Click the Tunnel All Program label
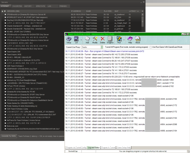Viewport: 190px width, 153px height. tap(126, 47)
